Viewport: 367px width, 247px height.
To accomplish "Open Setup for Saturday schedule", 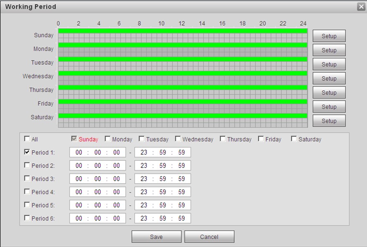I will pos(329,121).
